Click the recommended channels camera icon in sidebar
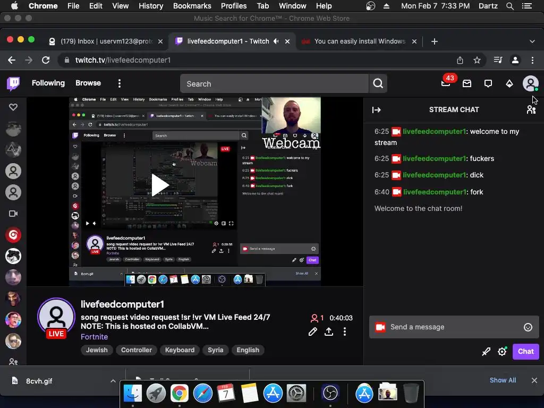The width and height of the screenshot is (544, 408). click(13, 214)
